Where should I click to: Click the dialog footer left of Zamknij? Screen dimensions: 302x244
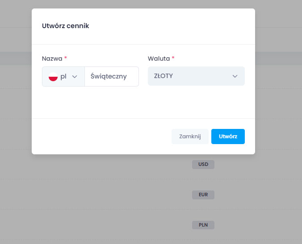click(x=103, y=136)
